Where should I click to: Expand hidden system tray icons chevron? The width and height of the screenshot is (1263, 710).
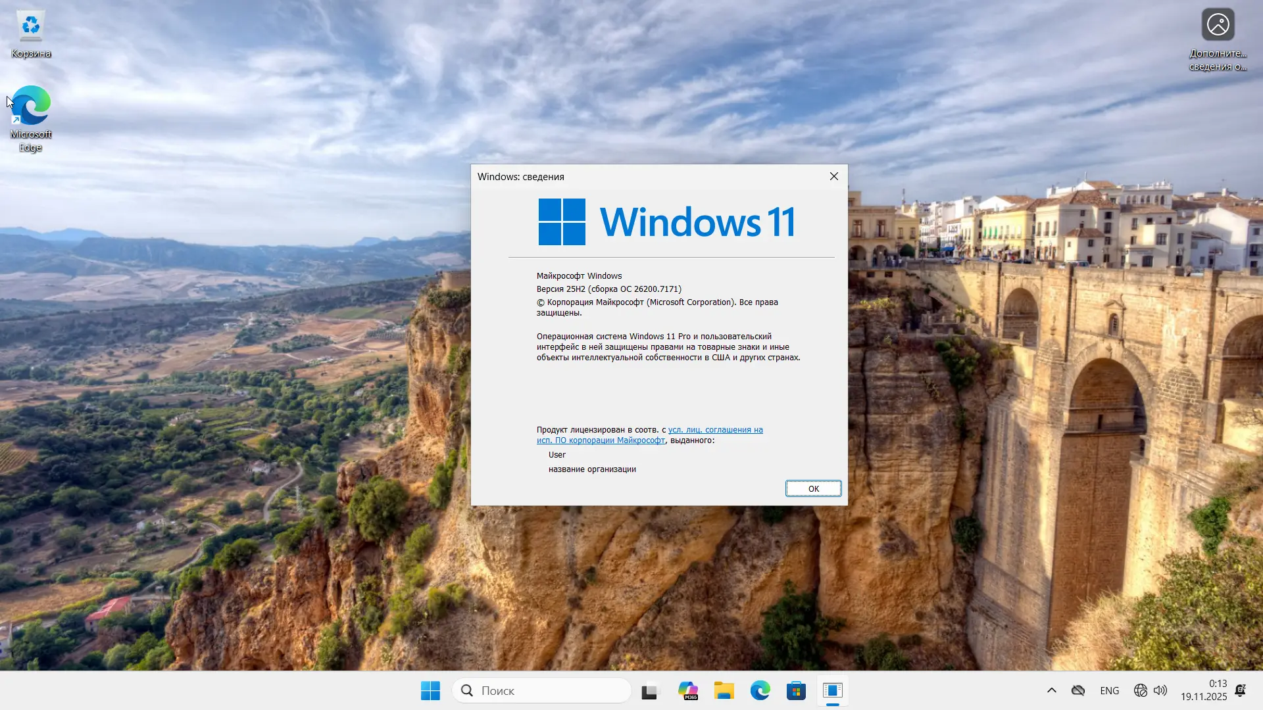click(1051, 690)
